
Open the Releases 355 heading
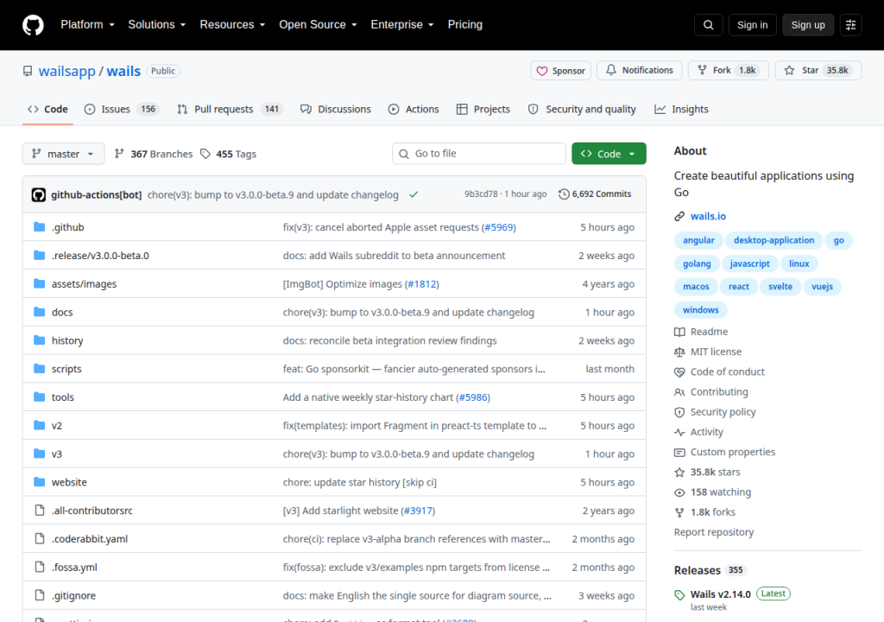pyautogui.click(x=710, y=570)
